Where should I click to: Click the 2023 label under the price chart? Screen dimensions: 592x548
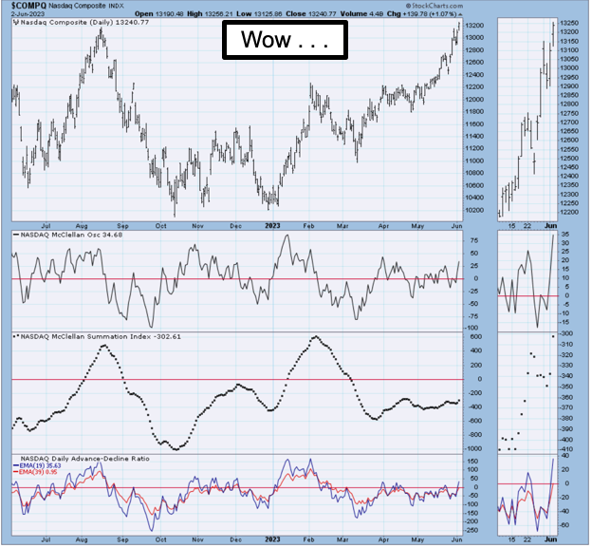click(x=272, y=226)
